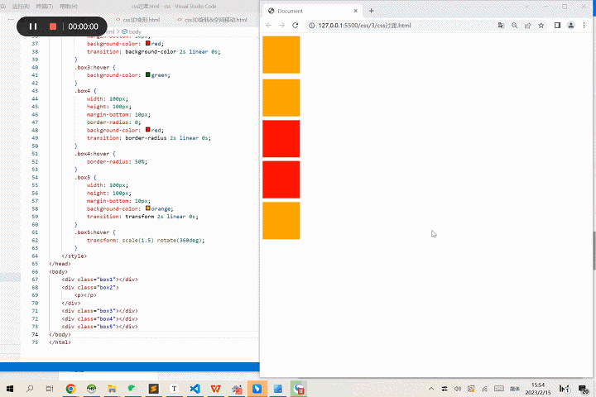Image resolution: width=596 pixels, height=397 pixels.
Task: Click the body breadcrumb item
Action: (x=132, y=32)
